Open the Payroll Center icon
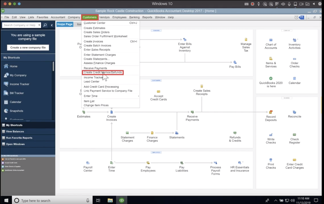The image size is (324, 204). coord(88,163)
